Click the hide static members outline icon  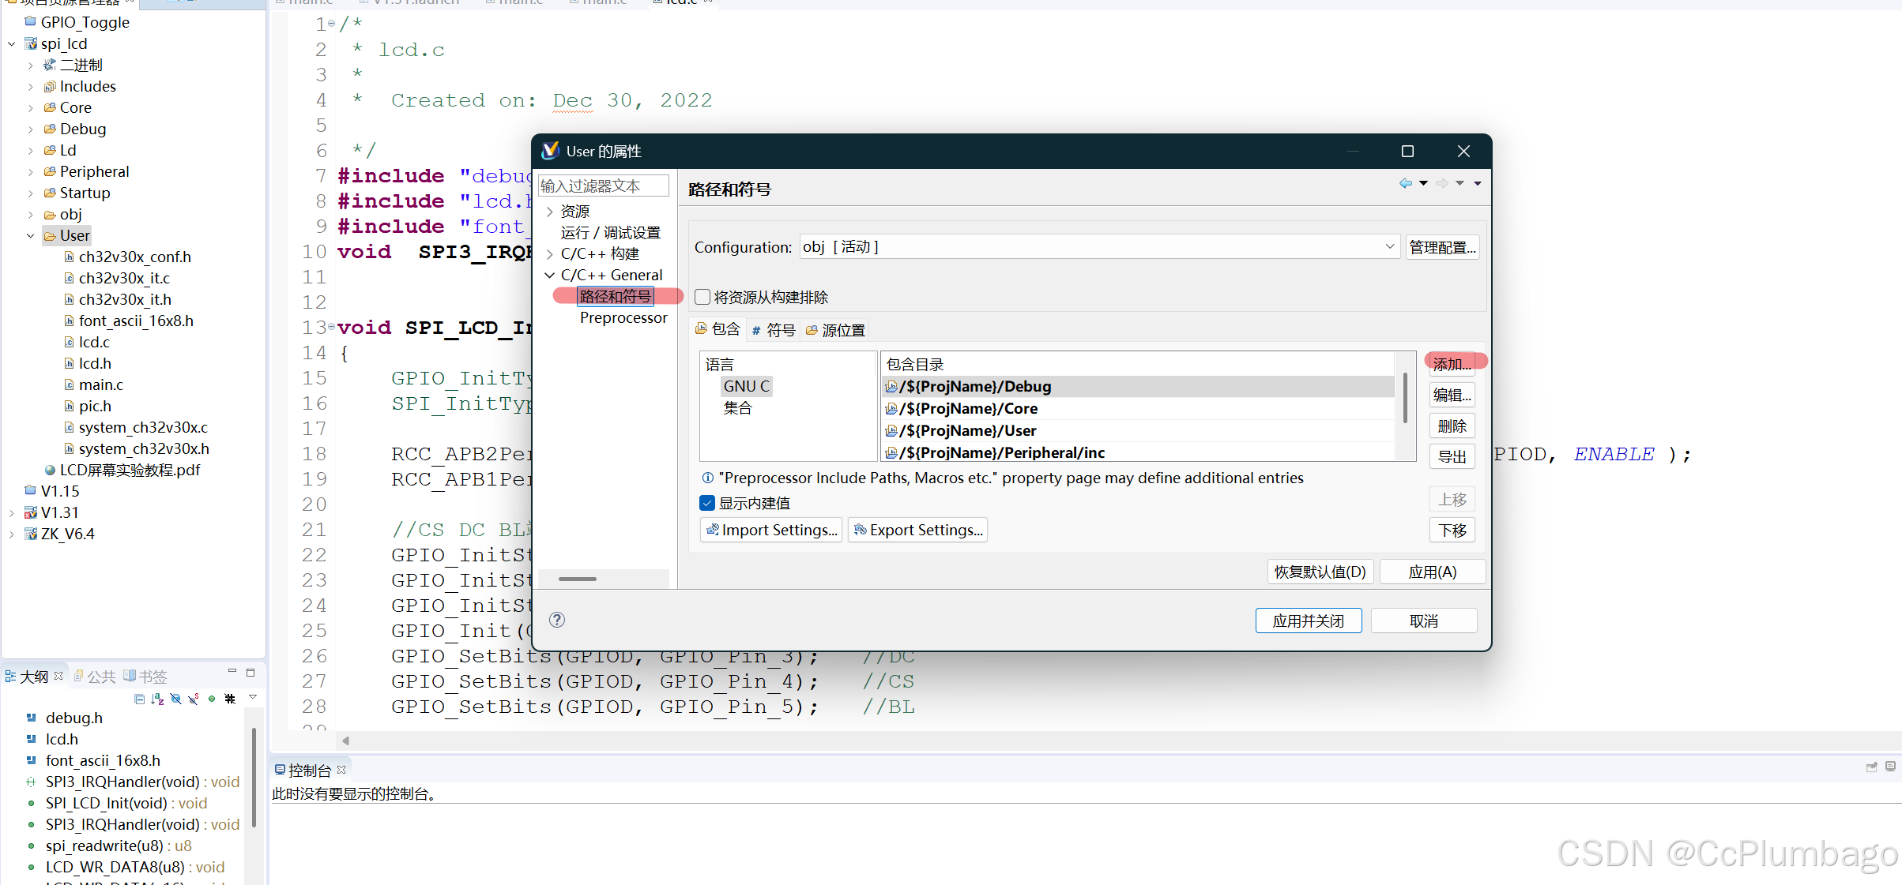click(x=193, y=699)
